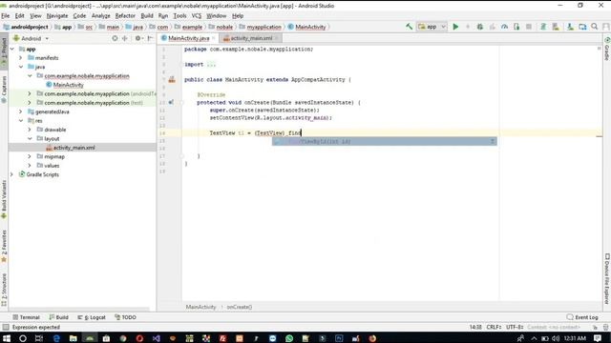Viewport: 611px width, 343px height.
Task: Open the Tools menu
Action: [179, 16]
